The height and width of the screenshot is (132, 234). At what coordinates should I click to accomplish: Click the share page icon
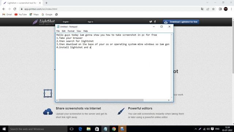click(x=208, y=9)
